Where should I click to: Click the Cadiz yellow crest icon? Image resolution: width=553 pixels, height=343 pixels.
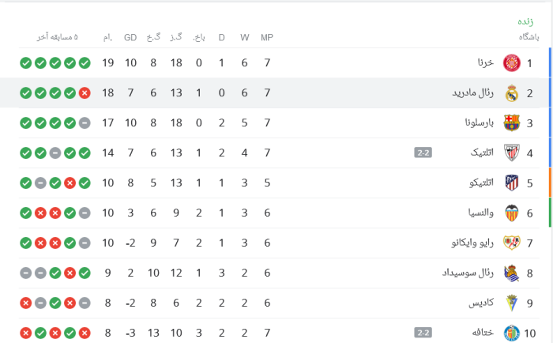(511, 303)
